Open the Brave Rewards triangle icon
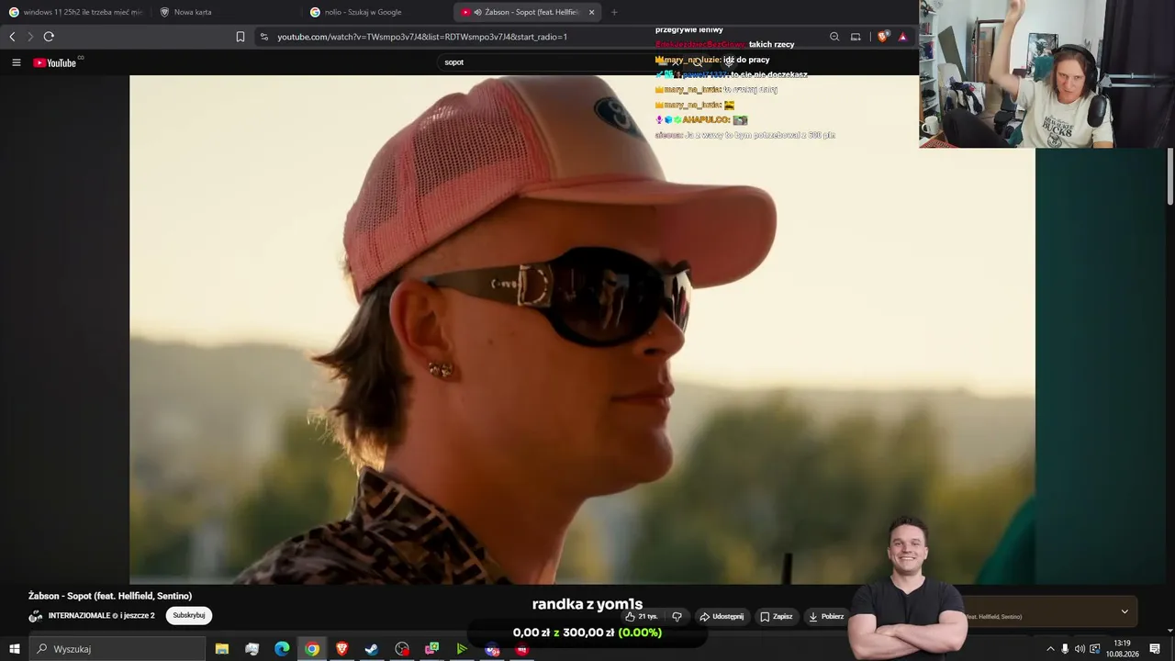The image size is (1175, 661). (903, 37)
